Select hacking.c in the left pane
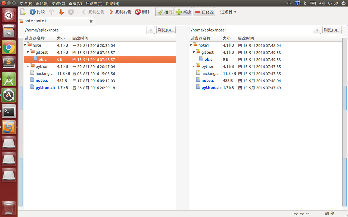 [x=44, y=74]
